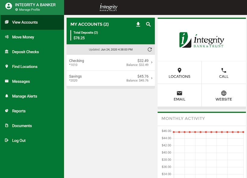Open Manage Profile settings
The width and height of the screenshot is (247, 178).
click(x=27, y=10)
